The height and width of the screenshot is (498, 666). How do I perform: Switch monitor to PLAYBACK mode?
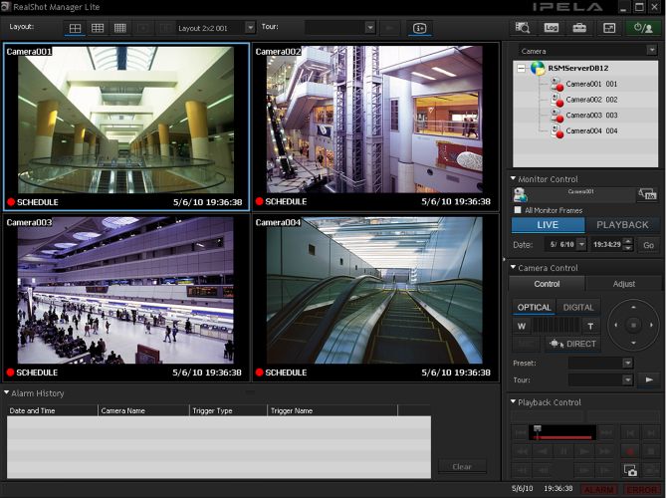click(x=622, y=225)
